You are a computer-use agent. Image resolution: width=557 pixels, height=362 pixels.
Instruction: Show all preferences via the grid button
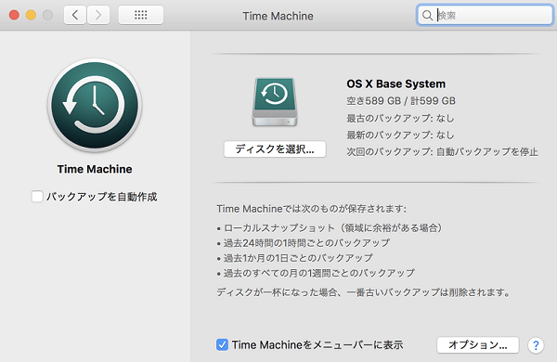pos(141,15)
